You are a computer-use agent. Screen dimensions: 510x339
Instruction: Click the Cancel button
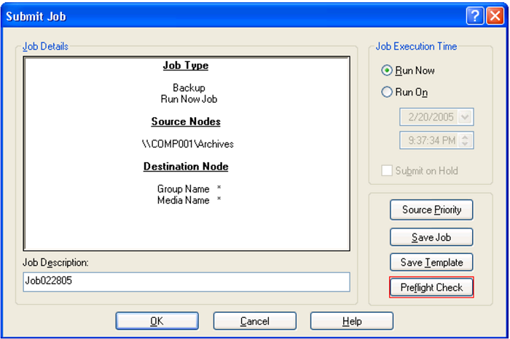[255, 321]
